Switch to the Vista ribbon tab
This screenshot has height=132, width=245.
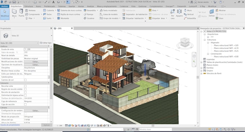[x=133, y=6]
